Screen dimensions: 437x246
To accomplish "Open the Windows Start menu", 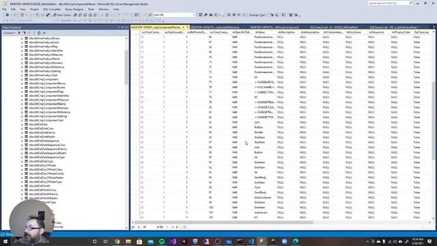I will coord(5,241).
